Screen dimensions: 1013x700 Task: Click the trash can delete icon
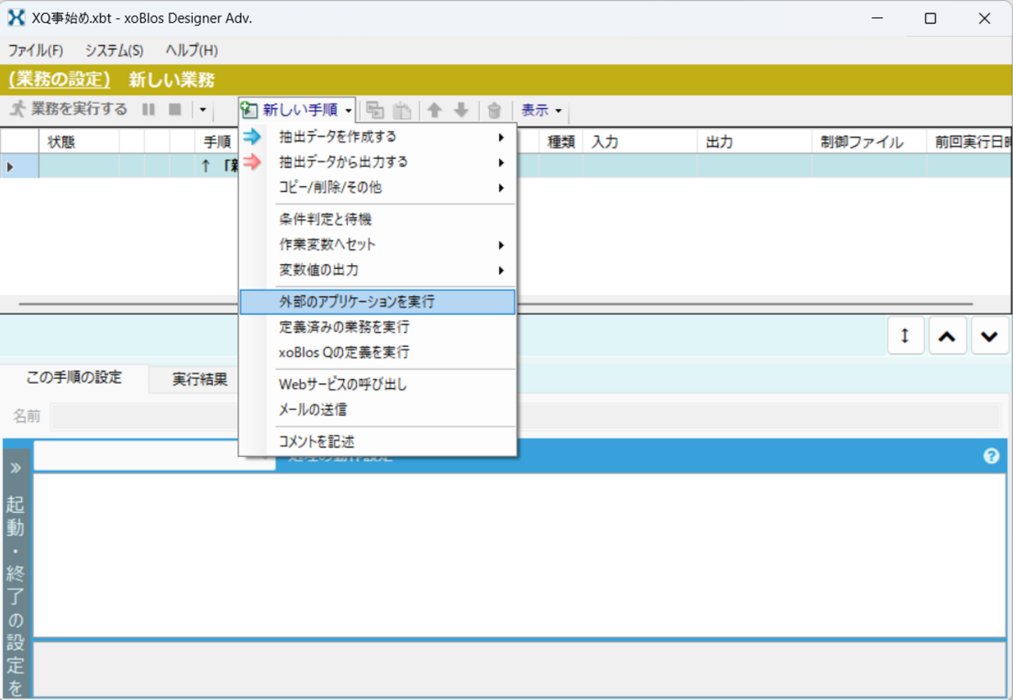(x=494, y=111)
